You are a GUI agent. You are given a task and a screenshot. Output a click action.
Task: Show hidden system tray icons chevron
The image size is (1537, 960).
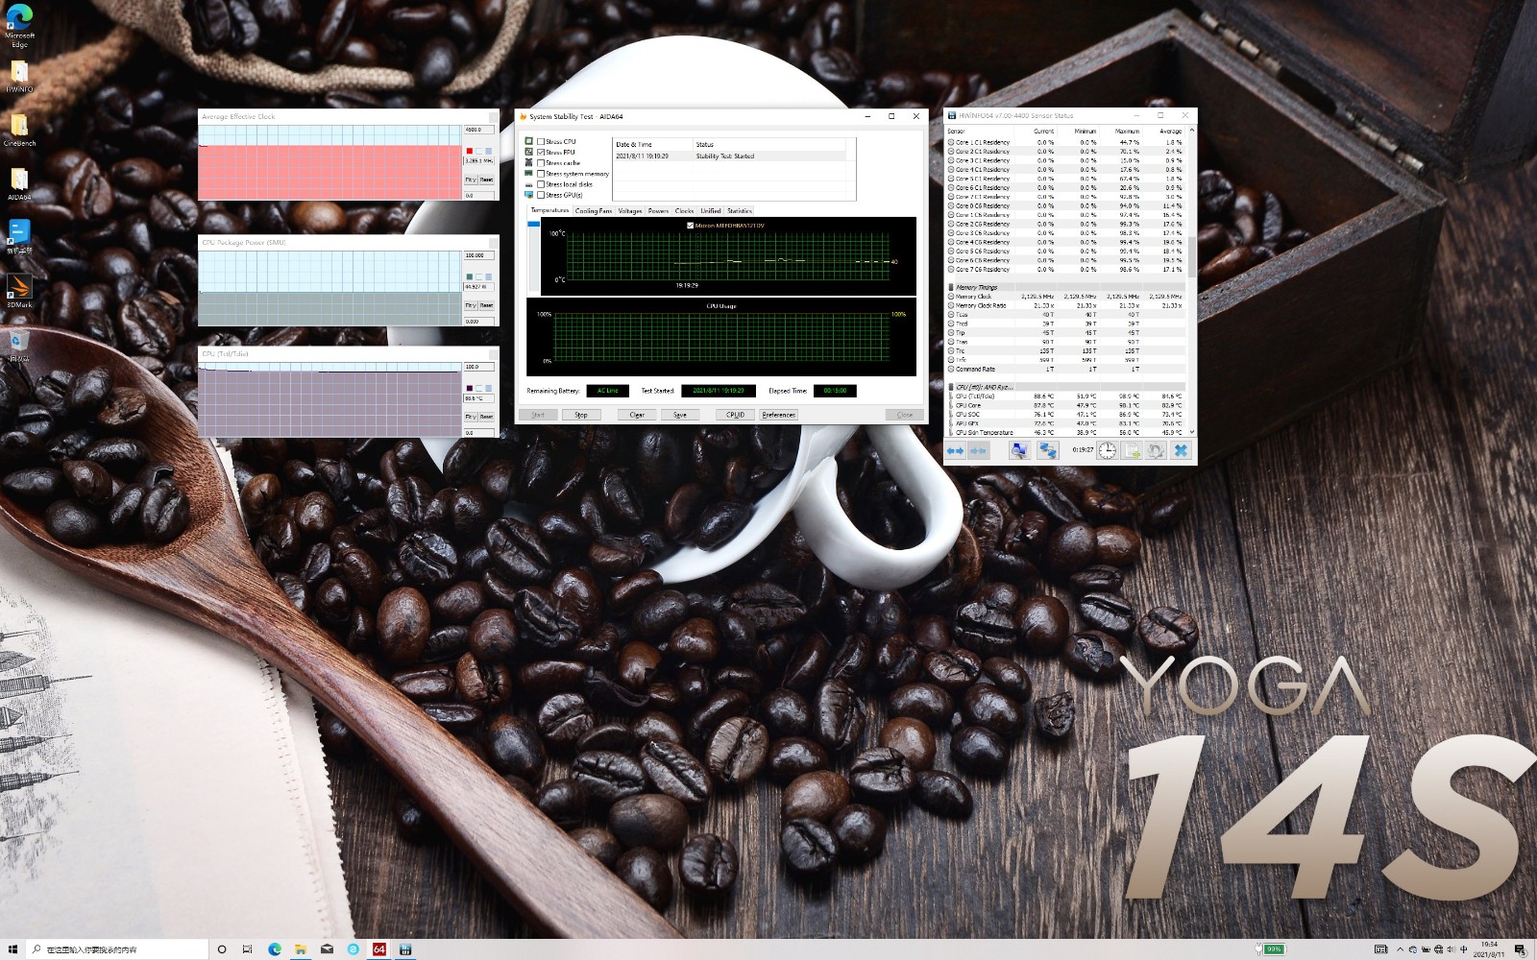coord(1400,949)
